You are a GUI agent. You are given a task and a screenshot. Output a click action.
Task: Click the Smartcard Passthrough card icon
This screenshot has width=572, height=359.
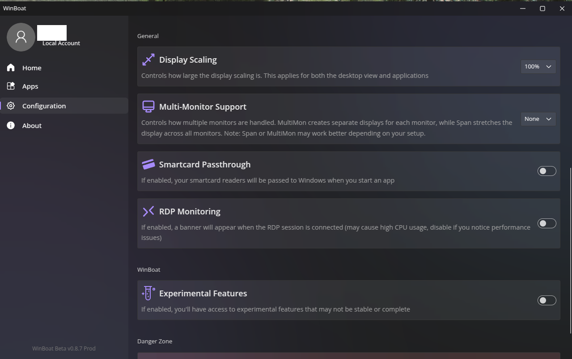pyautogui.click(x=148, y=164)
